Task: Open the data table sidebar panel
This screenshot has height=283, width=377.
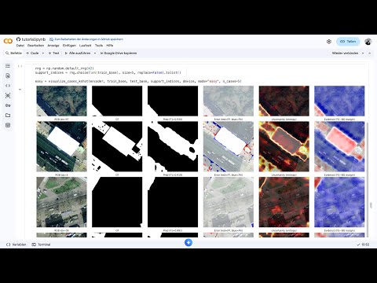Action: [x=8, y=125]
